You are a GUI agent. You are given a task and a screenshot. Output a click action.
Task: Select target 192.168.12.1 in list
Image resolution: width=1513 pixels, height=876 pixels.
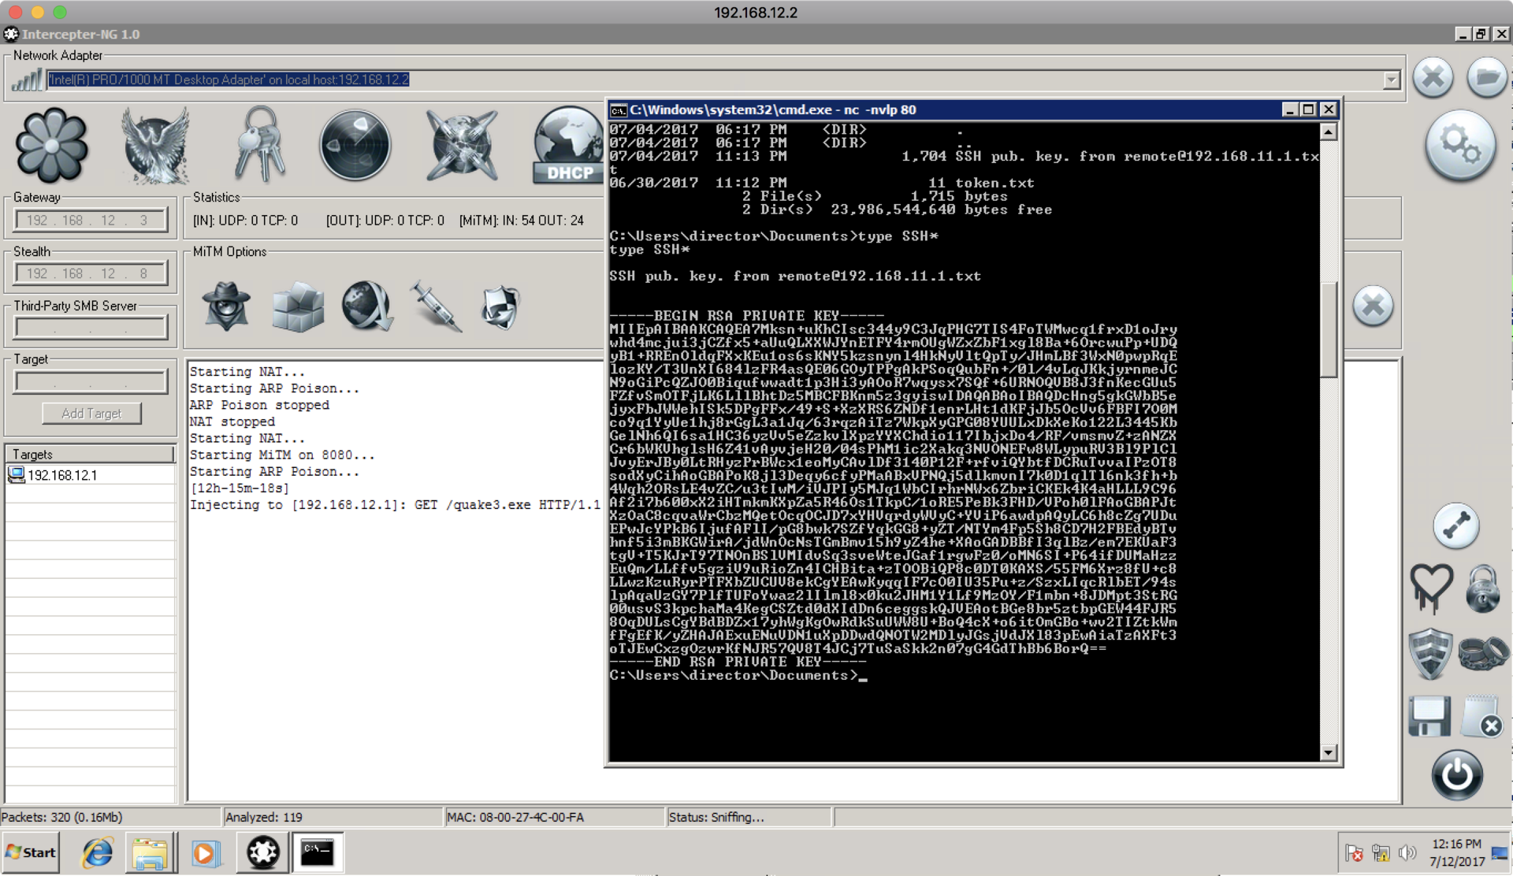pyautogui.click(x=90, y=475)
